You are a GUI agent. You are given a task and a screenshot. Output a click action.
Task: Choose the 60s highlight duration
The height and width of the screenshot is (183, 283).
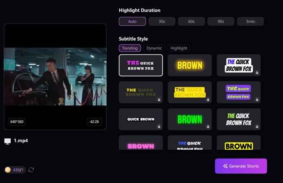click(x=191, y=22)
